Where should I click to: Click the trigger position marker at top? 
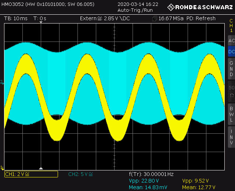point(41,23)
